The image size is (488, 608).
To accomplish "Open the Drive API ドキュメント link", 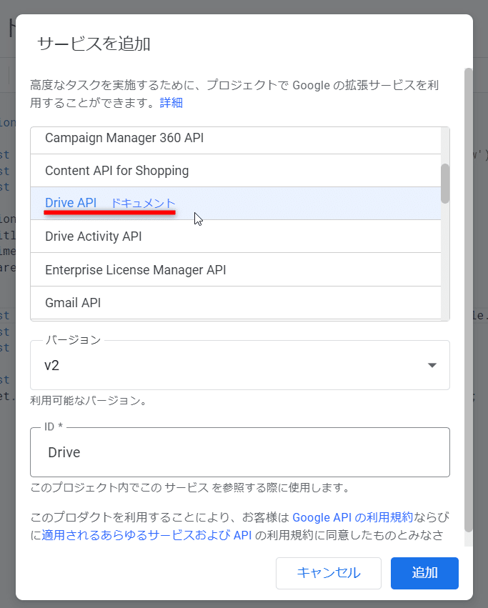I will (x=143, y=203).
